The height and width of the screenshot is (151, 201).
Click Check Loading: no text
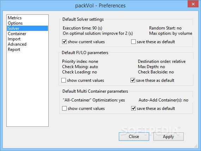pyautogui.click(x=79, y=72)
